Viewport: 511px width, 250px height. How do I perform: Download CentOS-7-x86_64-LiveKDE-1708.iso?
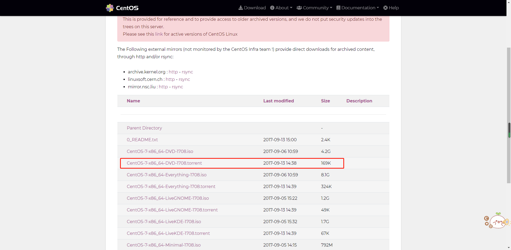pos(164,222)
